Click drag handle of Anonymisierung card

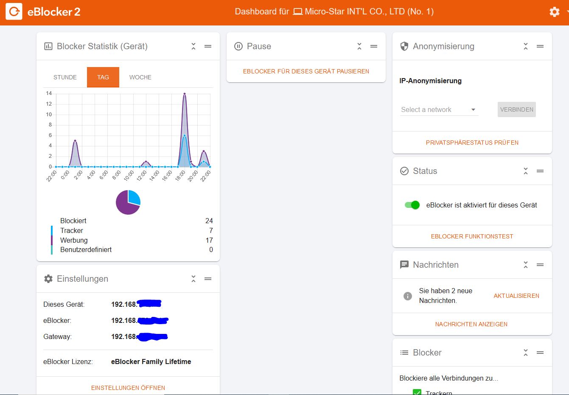[540, 46]
